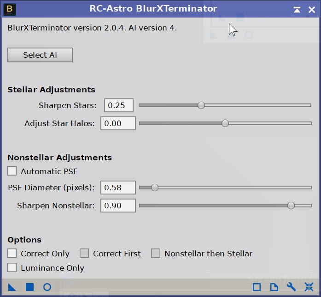Click the Stellar Adjustments heading

pyautogui.click(x=52, y=90)
